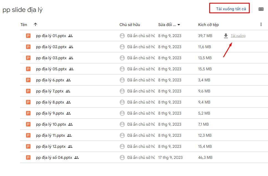
Task: Click the Kích cỡ tệp column header
Action: point(208,25)
